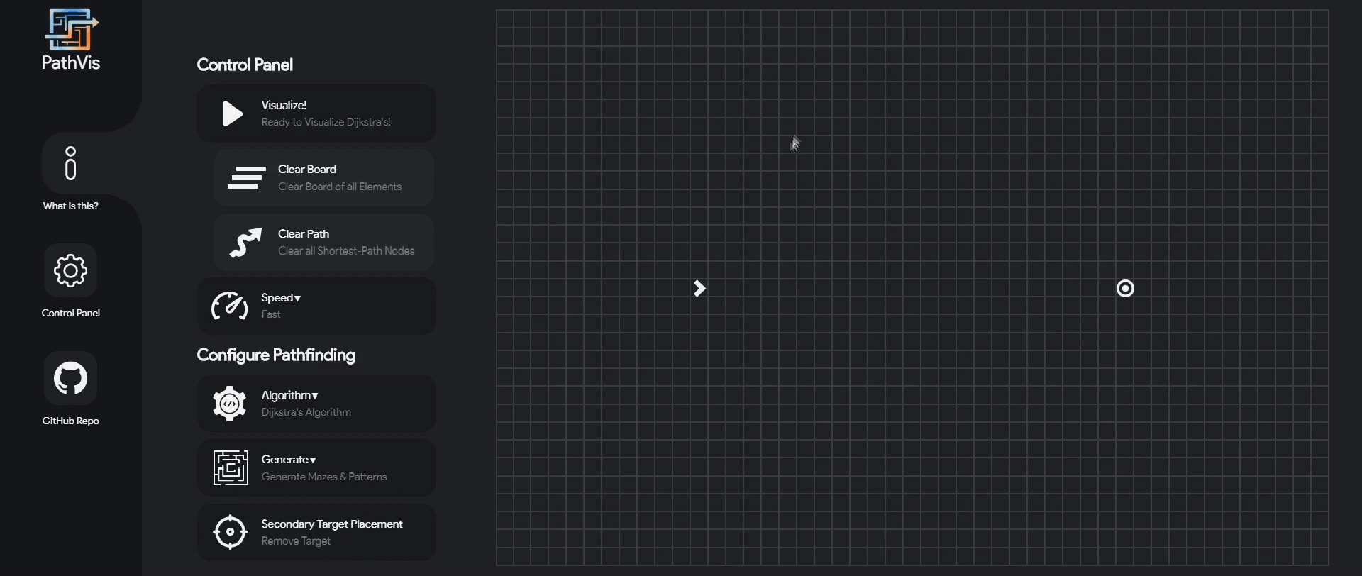Click the Clear Board lines icon

point(246,178)
